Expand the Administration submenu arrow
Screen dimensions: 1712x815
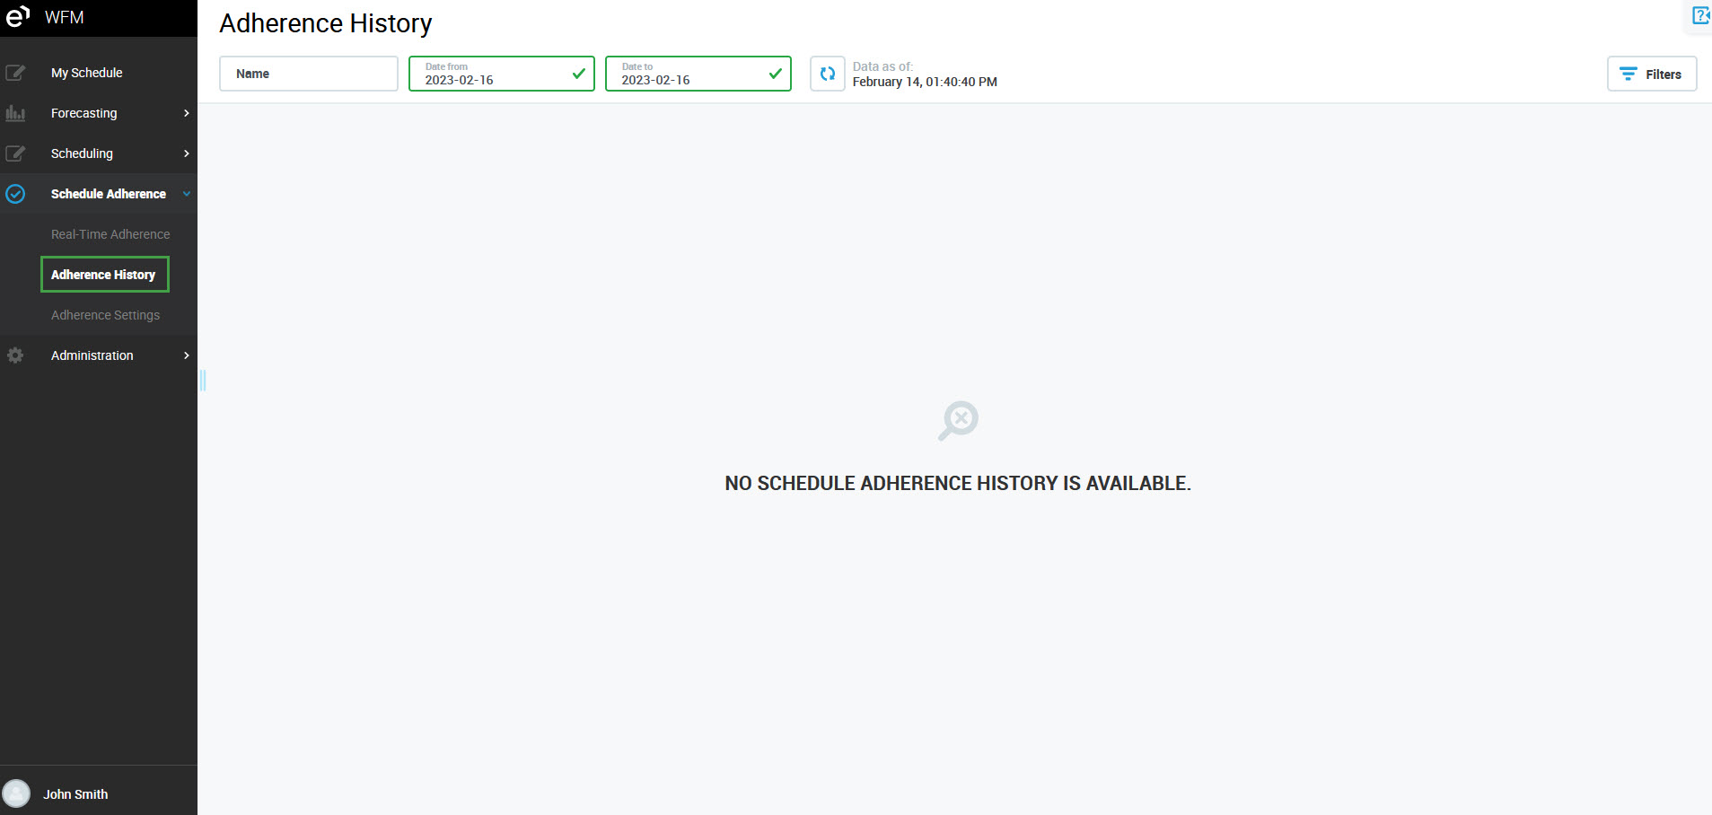pyautogui.click(x=186, y=355)
